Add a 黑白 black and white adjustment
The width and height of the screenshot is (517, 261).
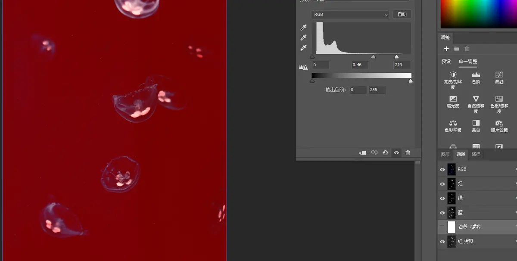pyautogui.click(x=476, y=126)
